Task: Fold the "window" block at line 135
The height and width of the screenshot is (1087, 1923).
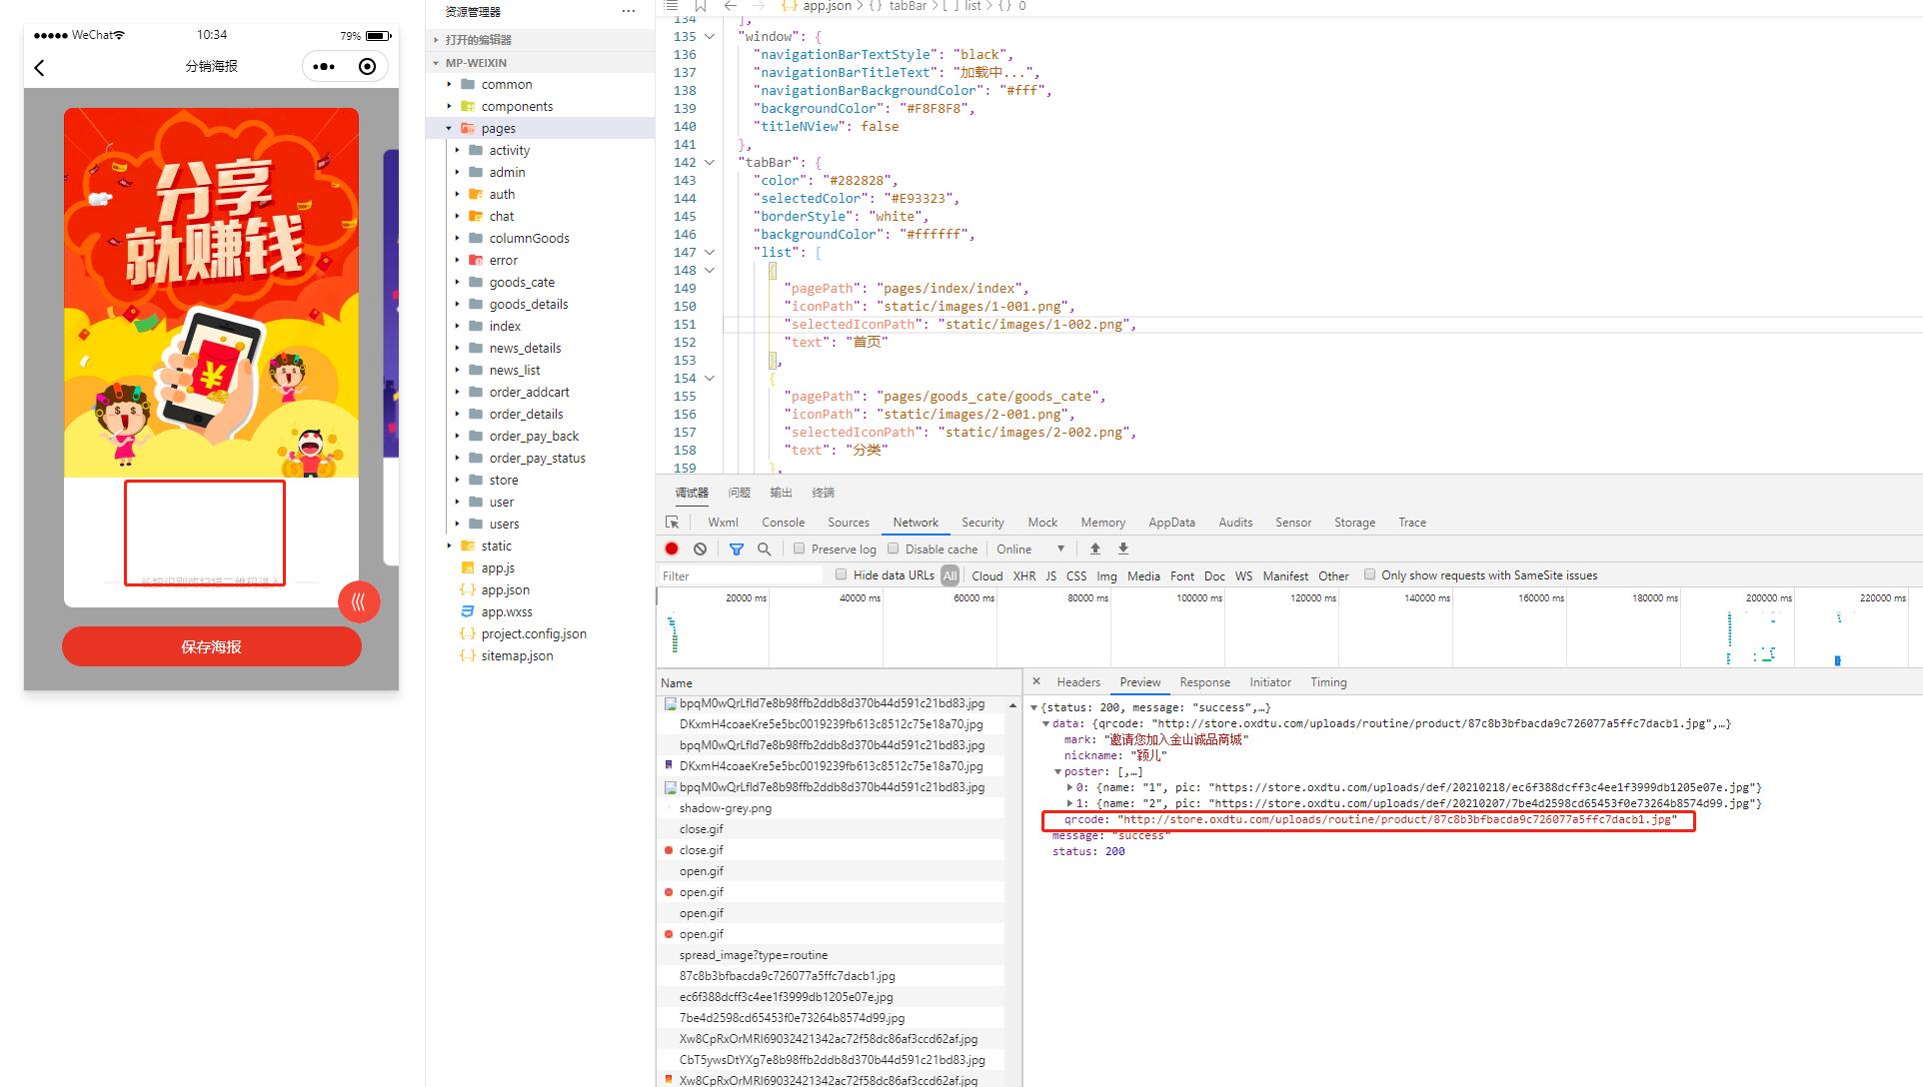Action: (710, 36)
